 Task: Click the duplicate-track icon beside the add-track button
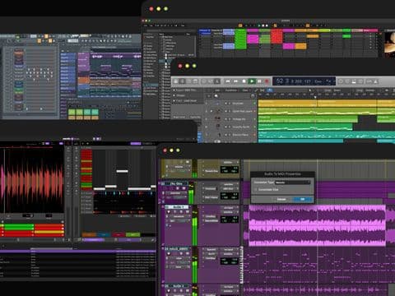click(x=216, y=96)
